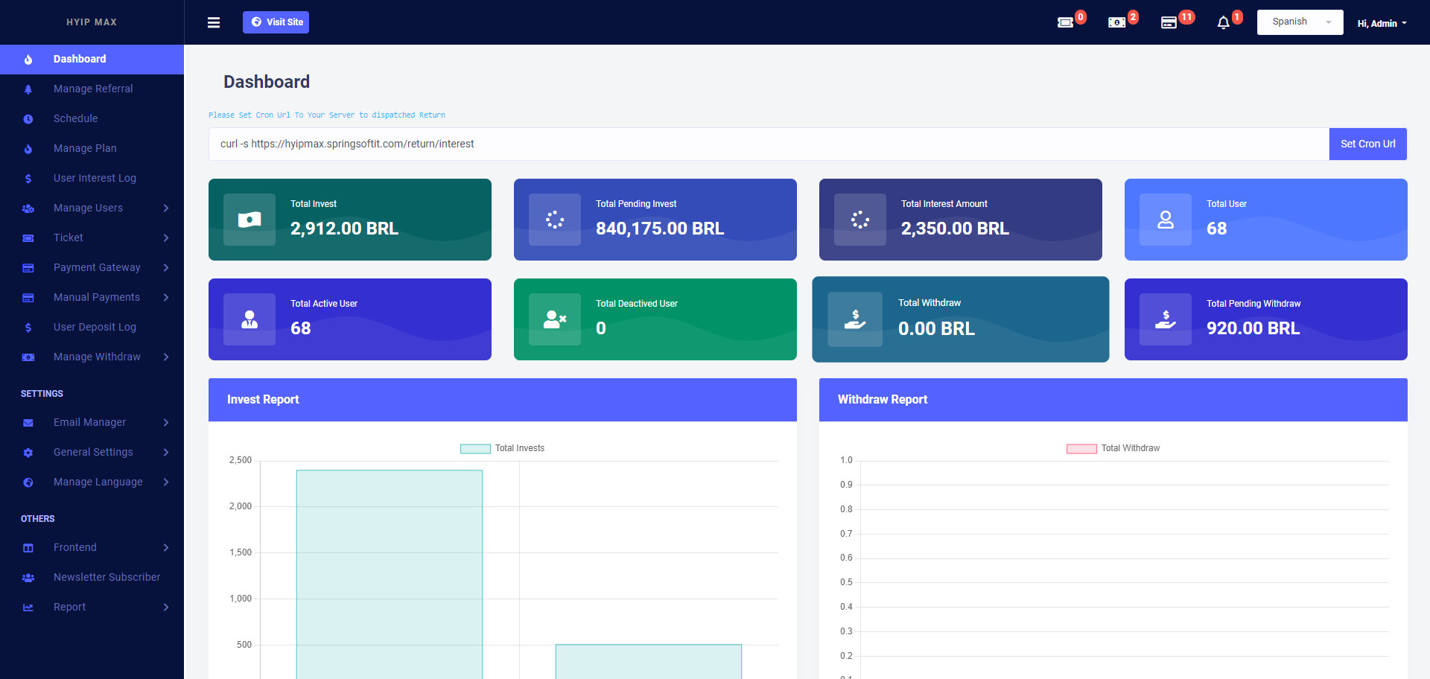Viewport: 1430px width, 679px height.
Task: Click the ticket icon in the top bar
Action: tap(1066, 22)
